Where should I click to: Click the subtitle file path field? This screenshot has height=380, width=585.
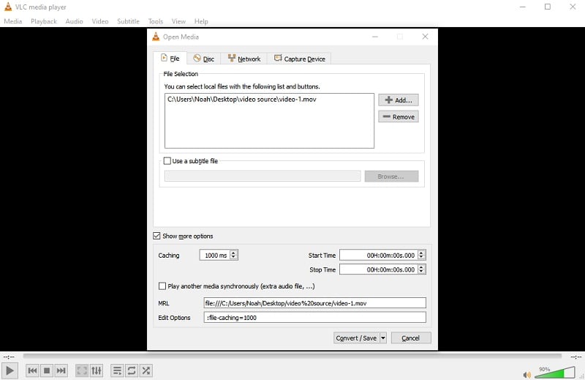tap(263, 176)
